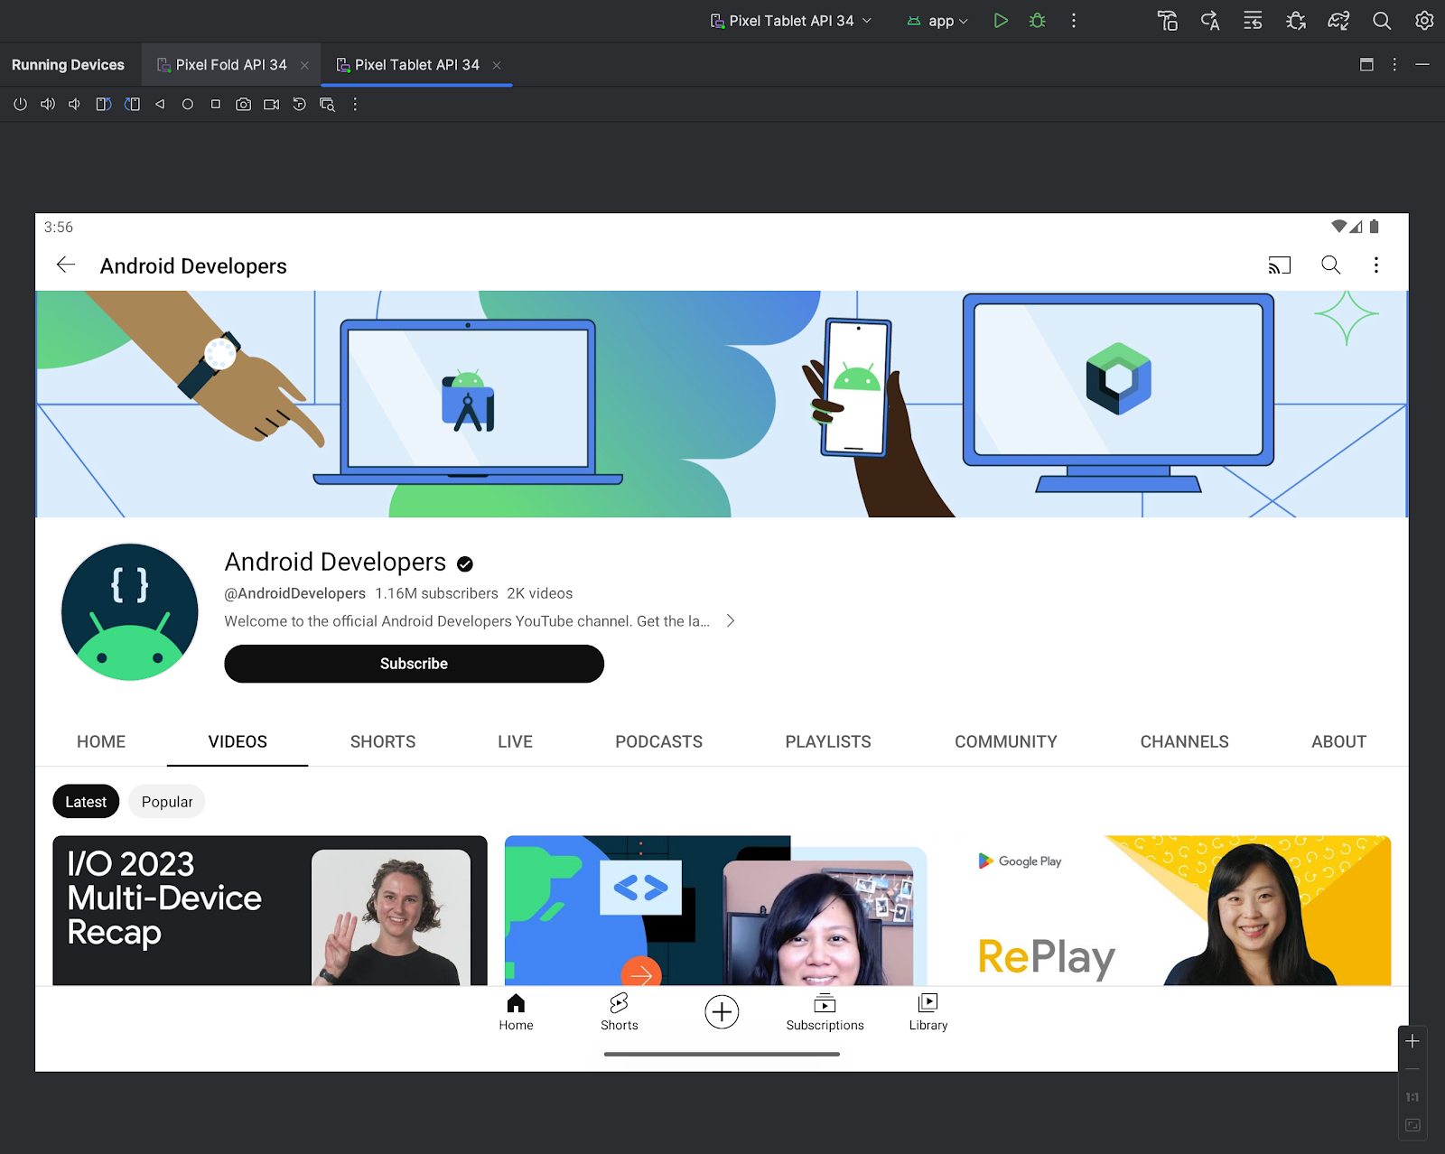Open the SHORTS channel tab
The image size is (1445, 1154).
[383, 741]
